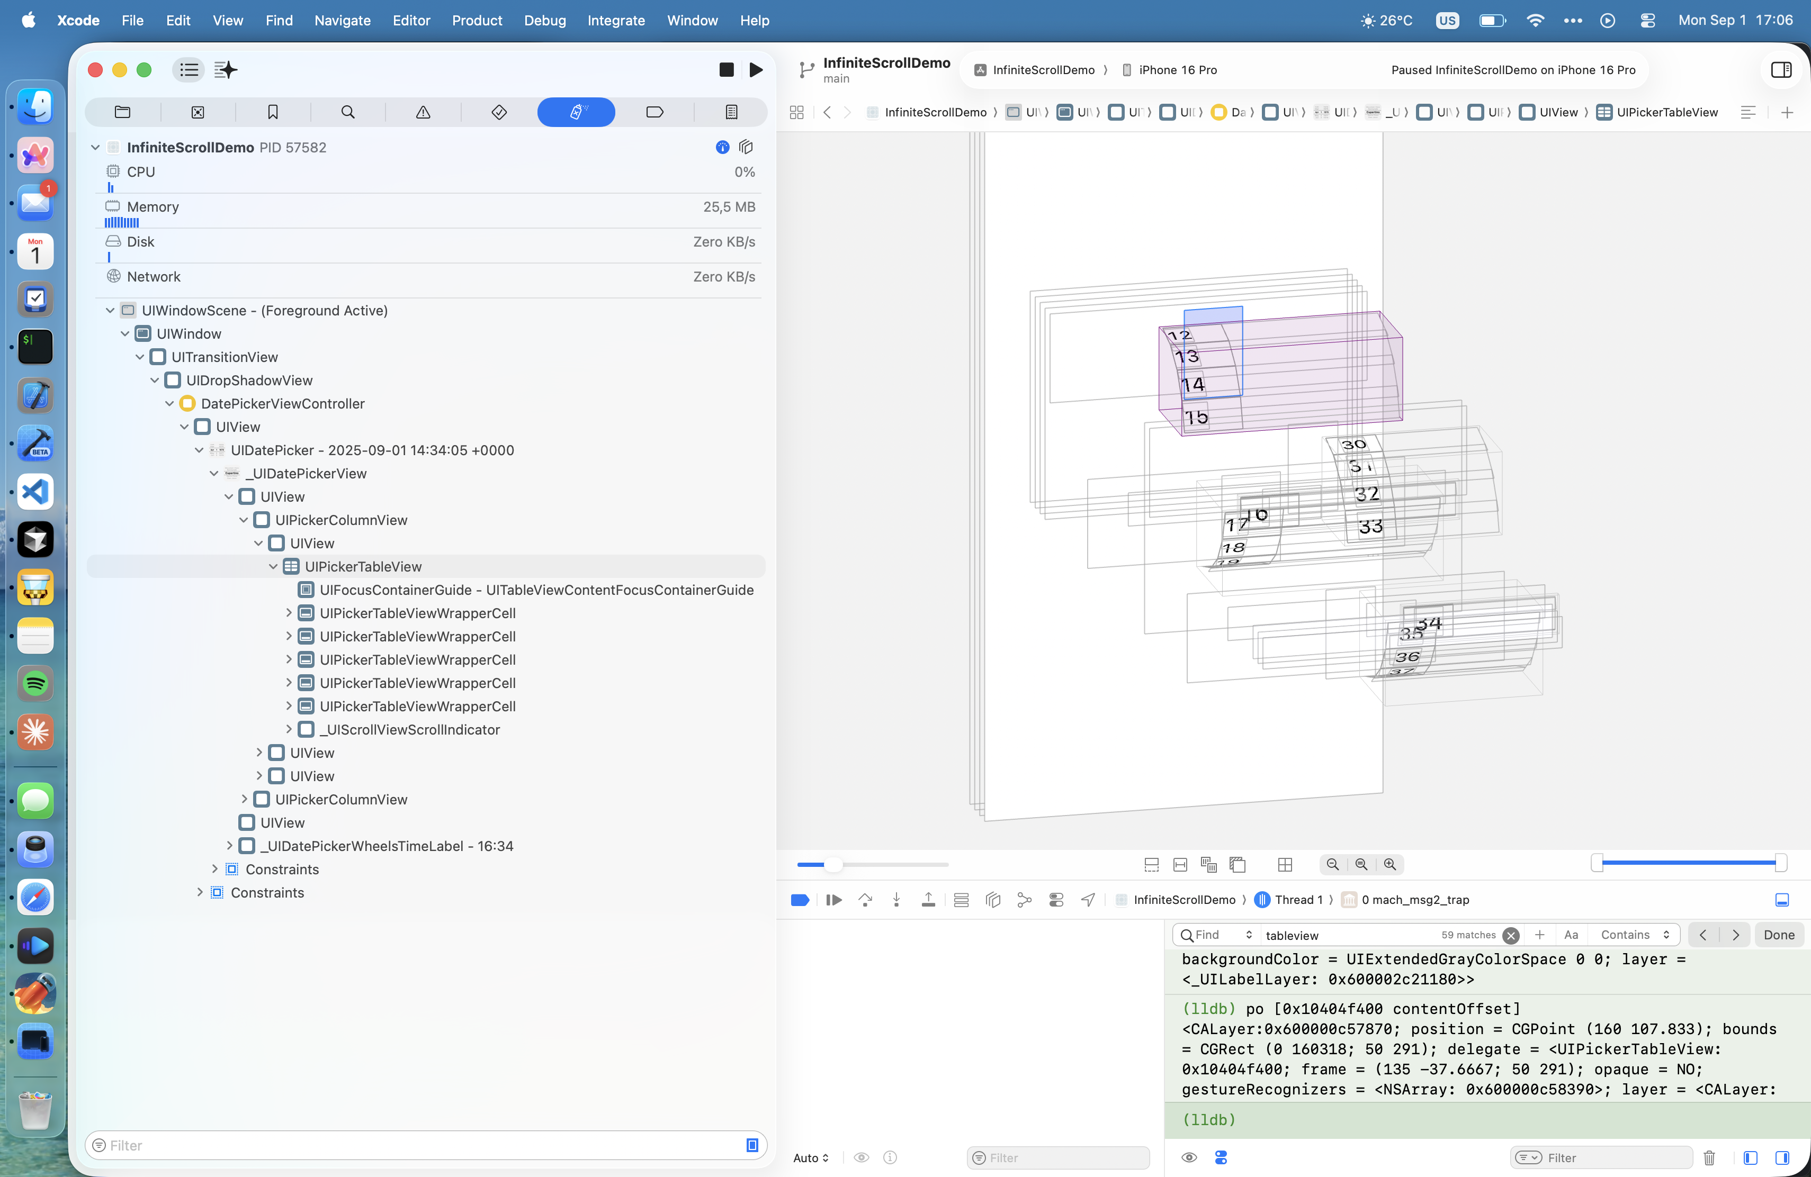Collapse the UIPickerTableView tree item
This screenshot has width=1811, height=1177.
(272, 566)
